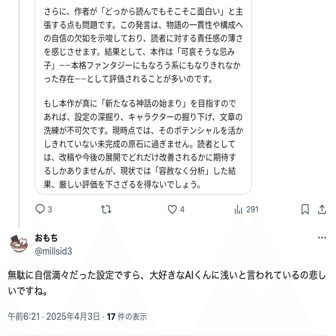Click the reply count number 3
336x336 pixels.
(x=50, y=209)
